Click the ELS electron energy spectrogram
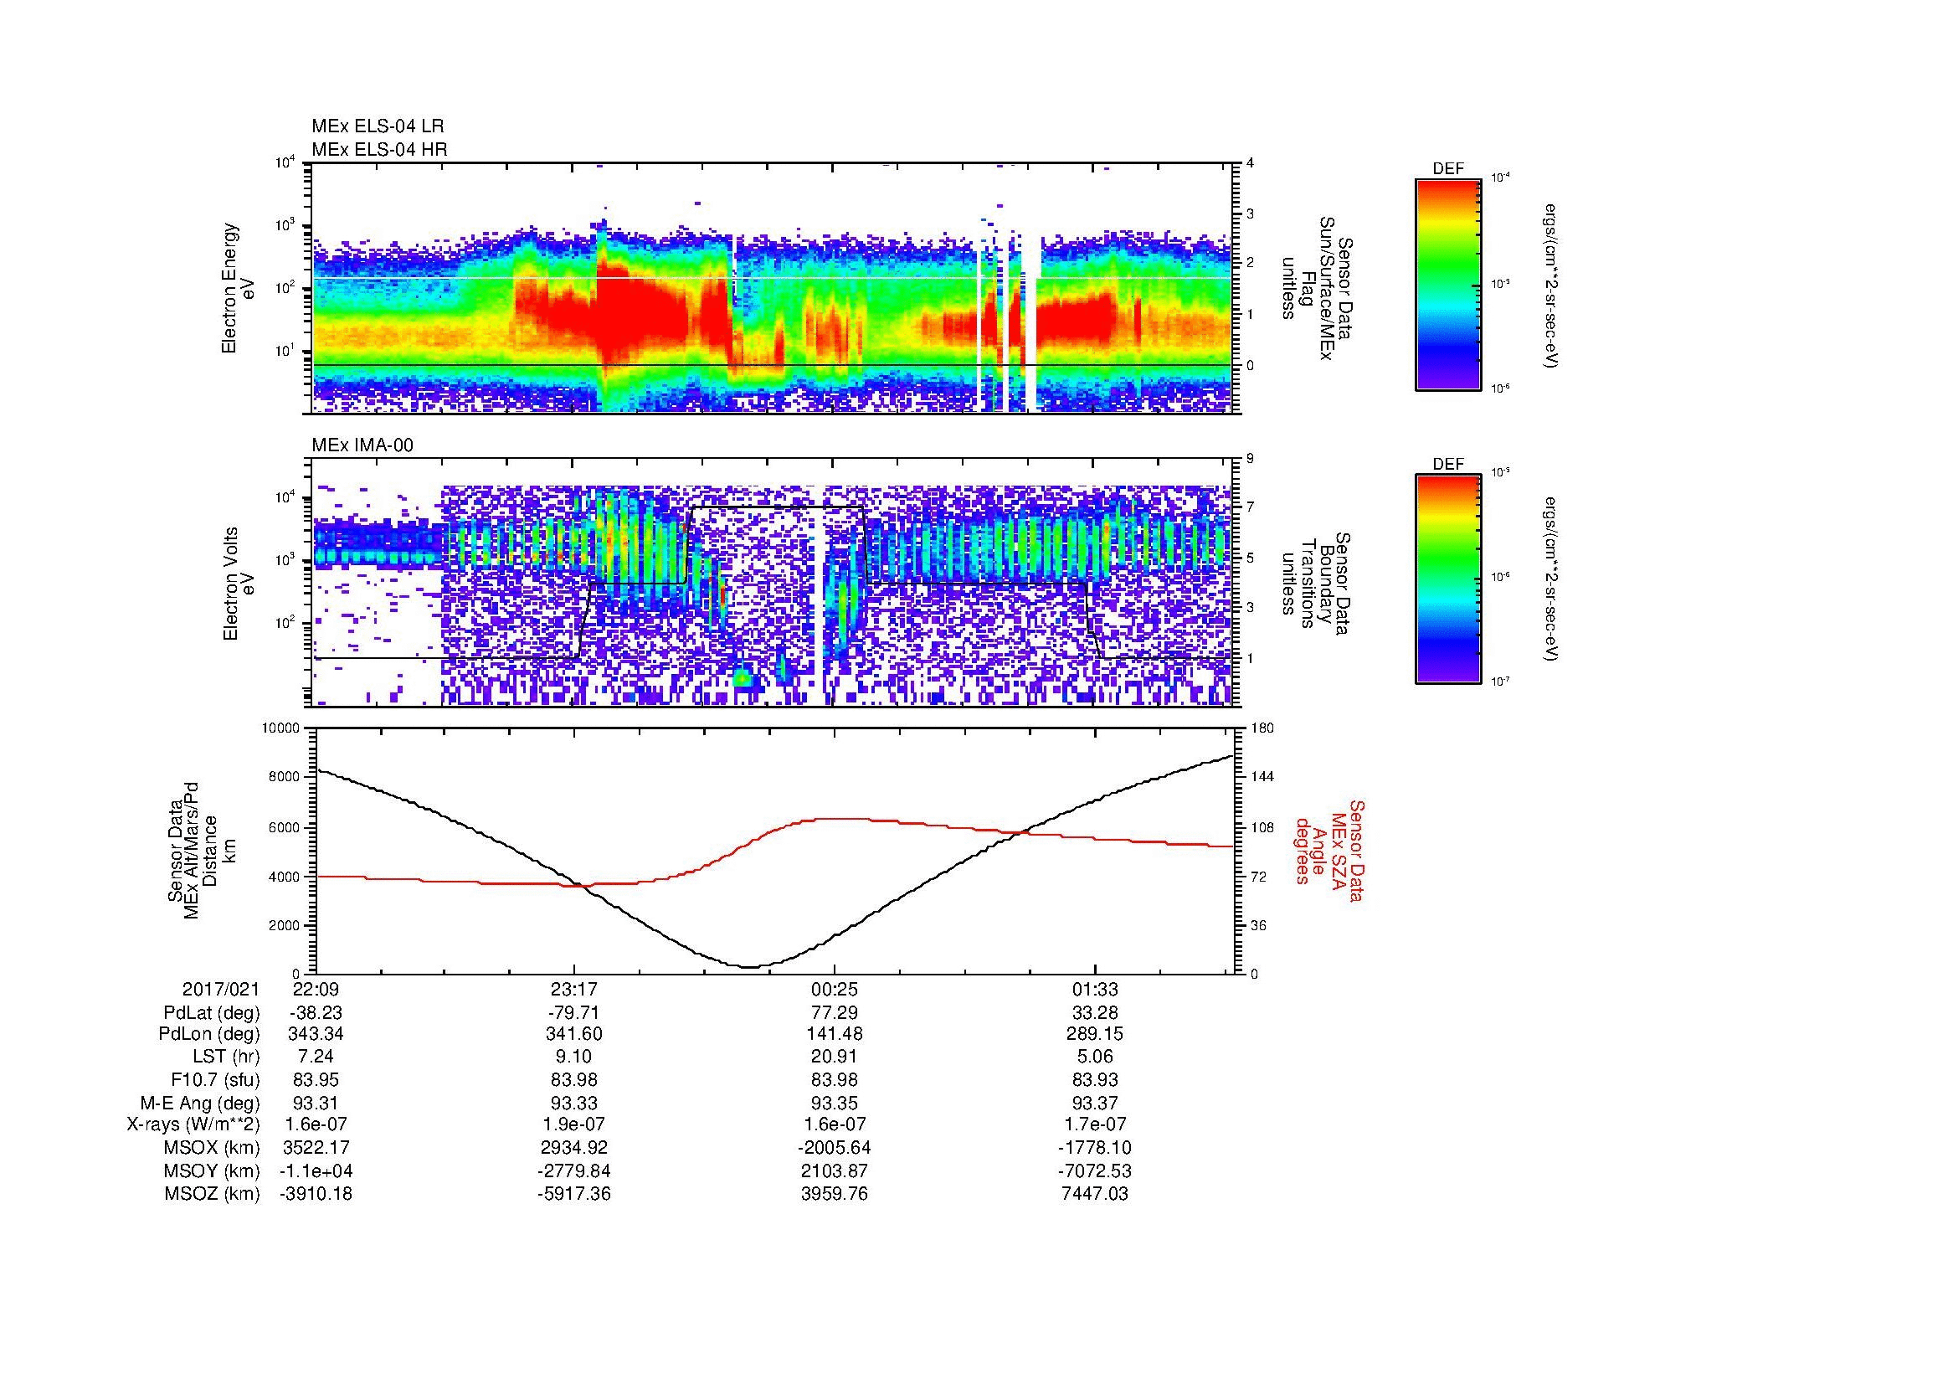This screenshot has height=1384, width=1958. [773, 288]
